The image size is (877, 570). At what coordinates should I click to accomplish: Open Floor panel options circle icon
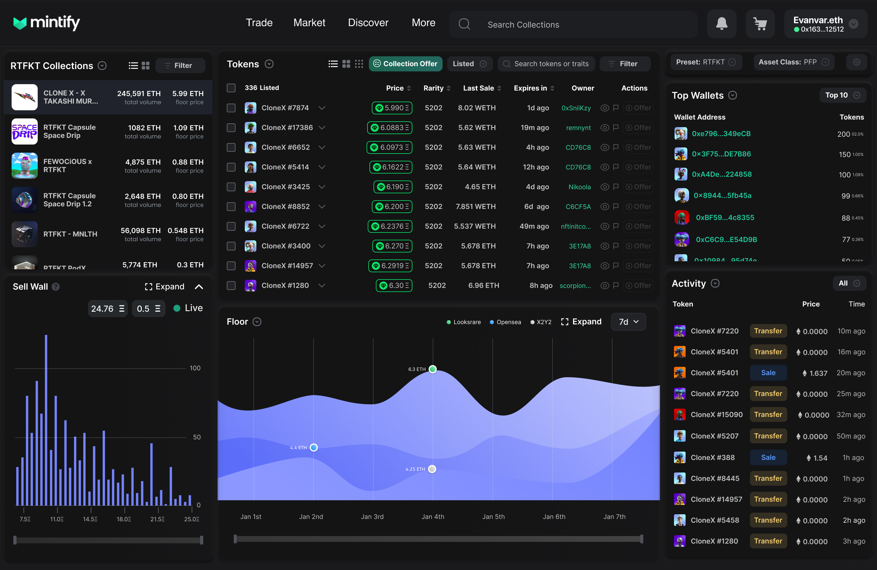point(257,322)
